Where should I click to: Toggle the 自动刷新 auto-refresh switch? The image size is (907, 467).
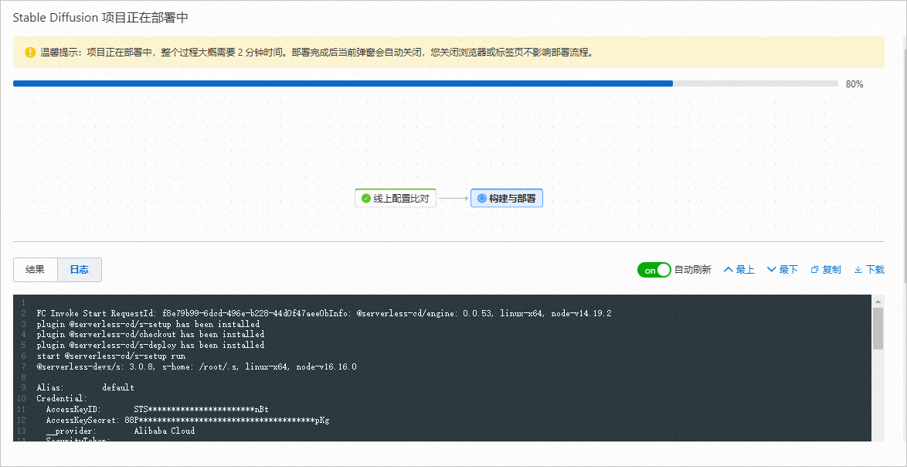pyautogui.click(x=654, y=271)
